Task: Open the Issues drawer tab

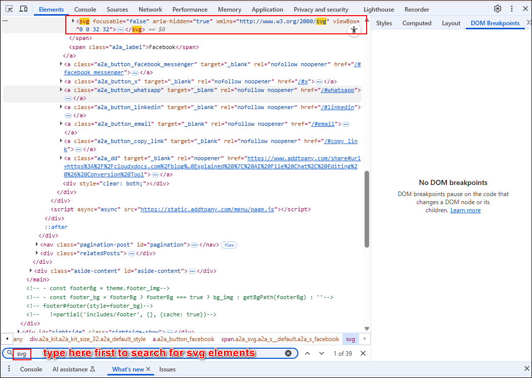Action: (167, 369)
